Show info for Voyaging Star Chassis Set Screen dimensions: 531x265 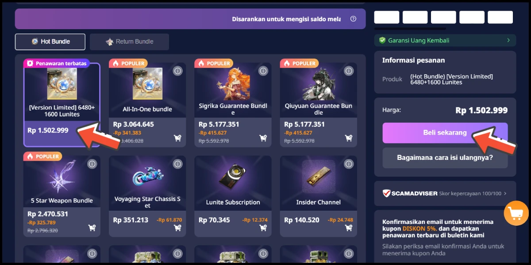point(177,164)
